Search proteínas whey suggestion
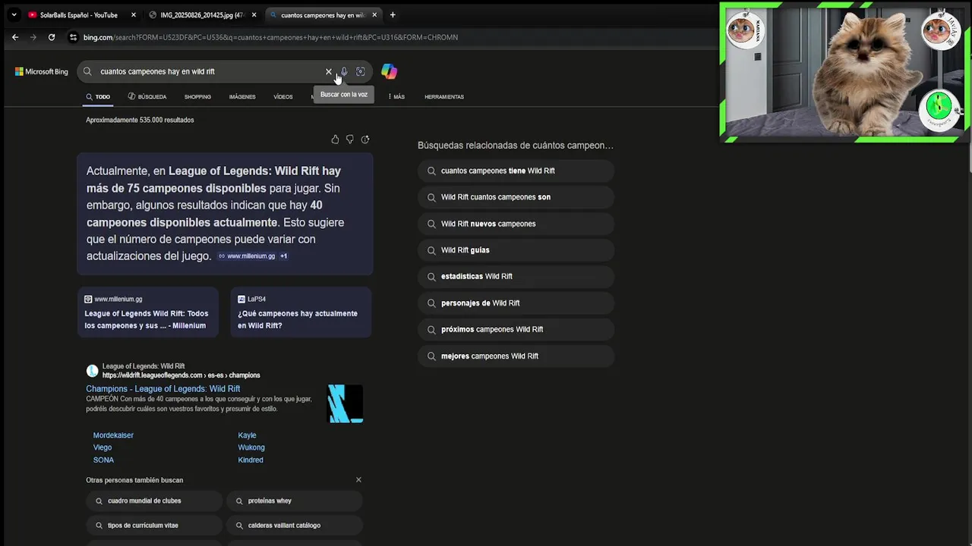Image resolution: width=972 pixels, height=546 pixels. tap(295, 500)
